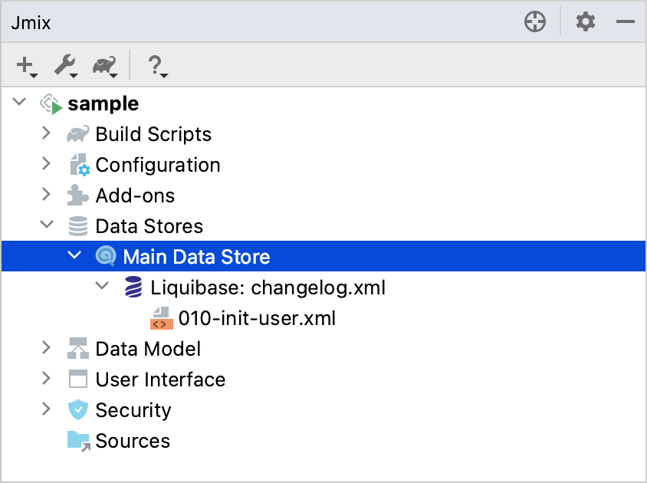Viewport: 647px width, 483px height.
Task: Click the Security shield icon
Action: [x=78, y=410]
